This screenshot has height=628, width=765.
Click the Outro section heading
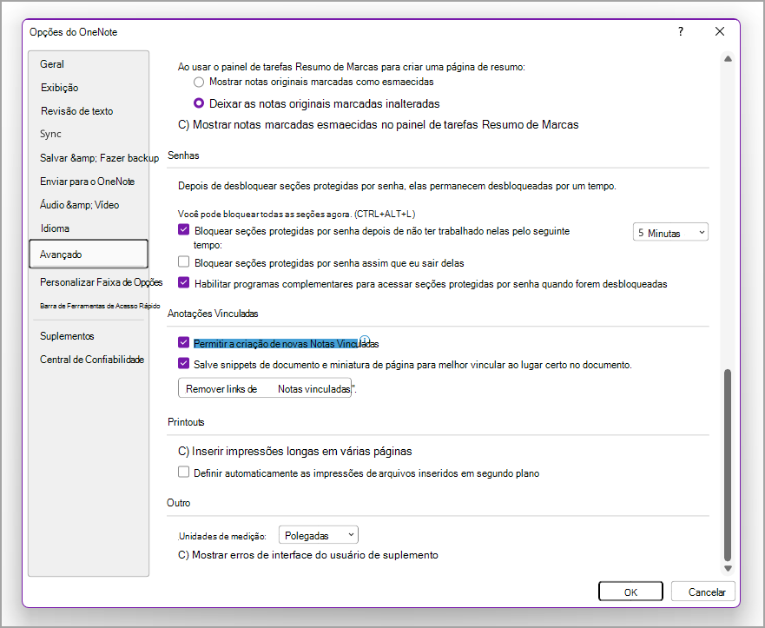179,503
